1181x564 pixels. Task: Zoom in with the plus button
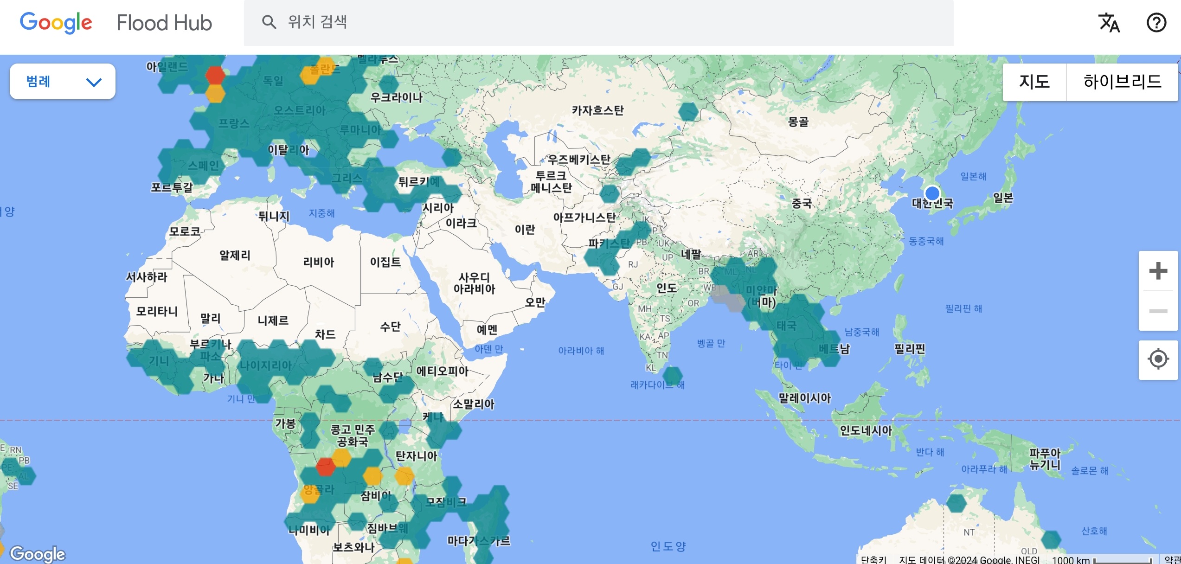[x=1158, y=271]
